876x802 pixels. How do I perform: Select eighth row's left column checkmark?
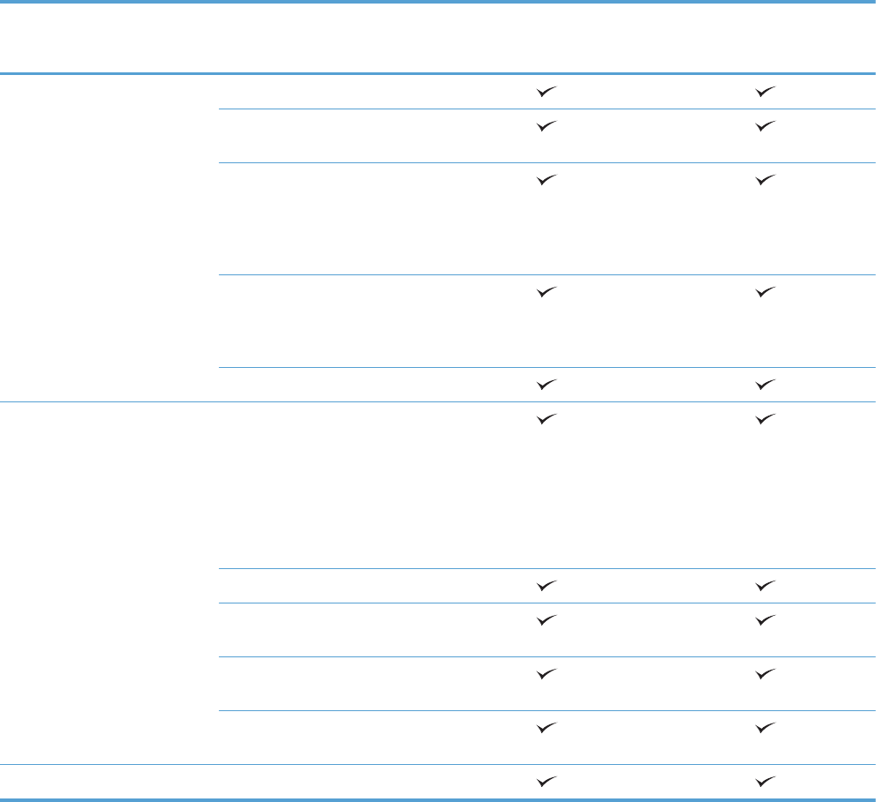pyautogui.click(x=548, y=620)
